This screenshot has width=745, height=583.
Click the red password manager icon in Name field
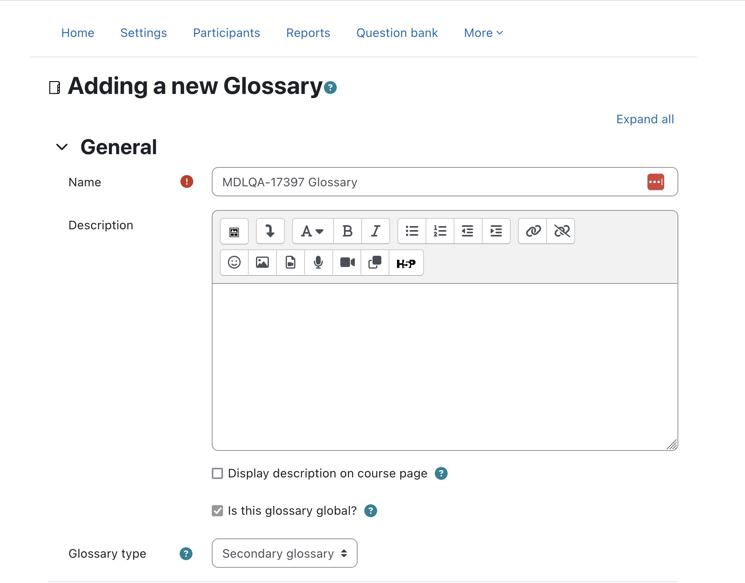[x=655, y=182]
